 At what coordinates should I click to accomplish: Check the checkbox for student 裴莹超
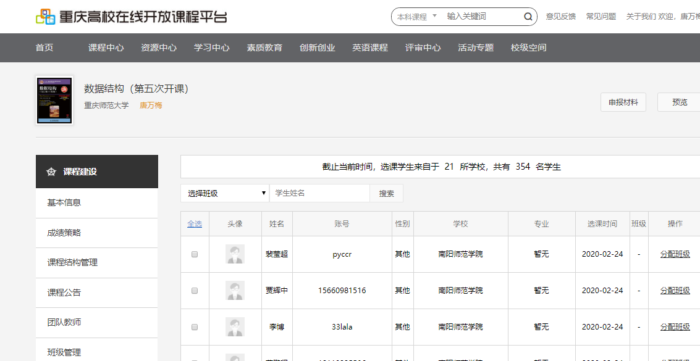pos(195,254)
